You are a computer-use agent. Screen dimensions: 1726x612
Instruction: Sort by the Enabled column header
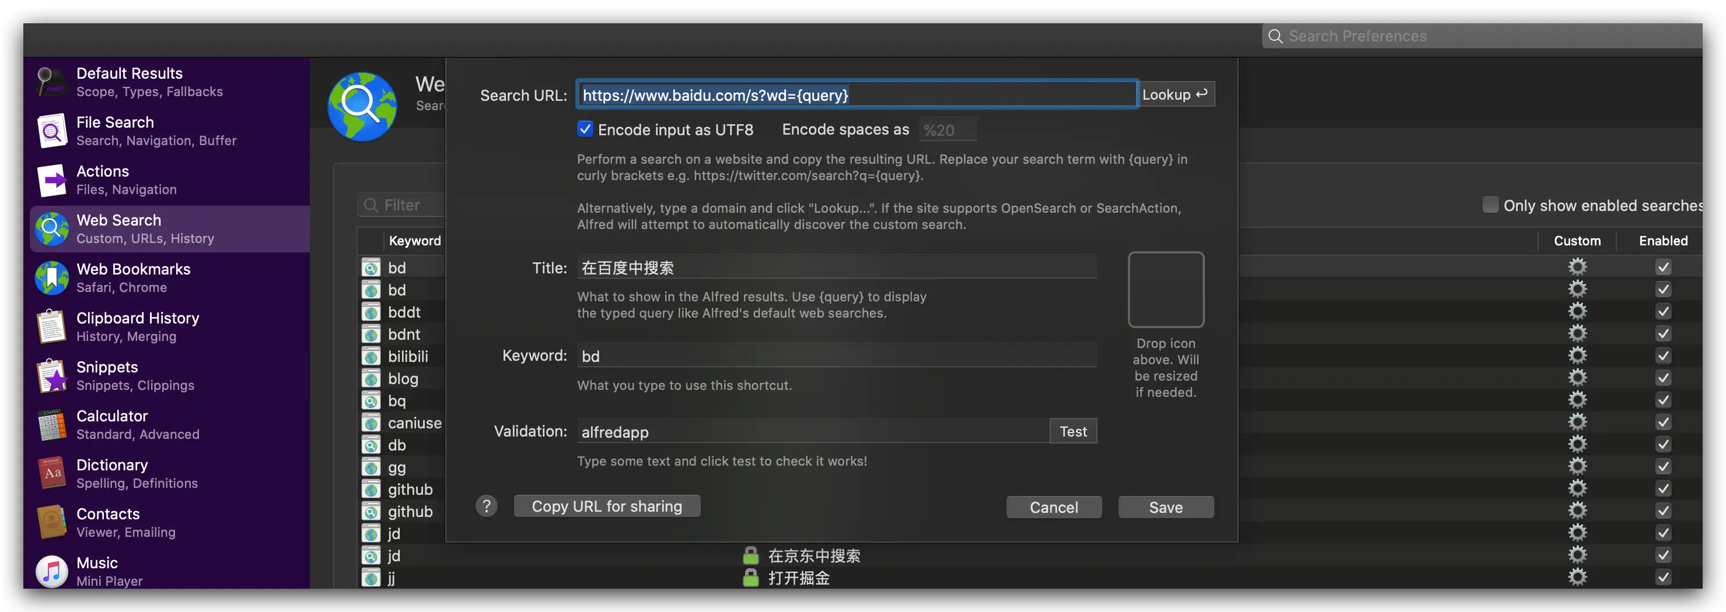pyautogui.click(x=1663, y=240)
